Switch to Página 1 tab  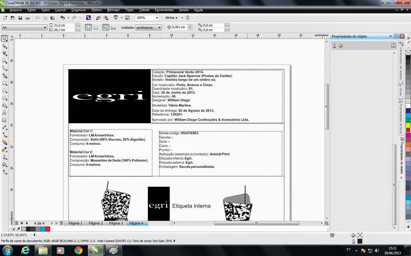click(x=75, y=223)
